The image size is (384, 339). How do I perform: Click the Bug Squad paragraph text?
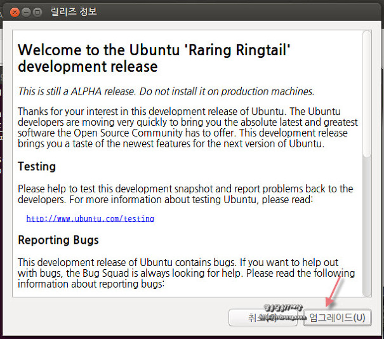[186, 273]
